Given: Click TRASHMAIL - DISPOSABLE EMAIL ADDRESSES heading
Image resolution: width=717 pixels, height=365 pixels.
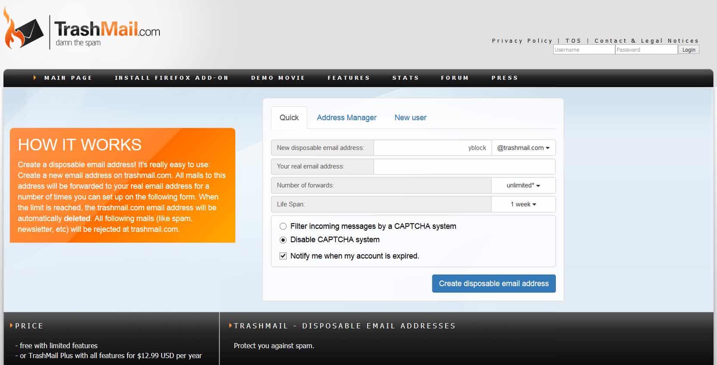Looking at the screenshot, I should (345, 326).
